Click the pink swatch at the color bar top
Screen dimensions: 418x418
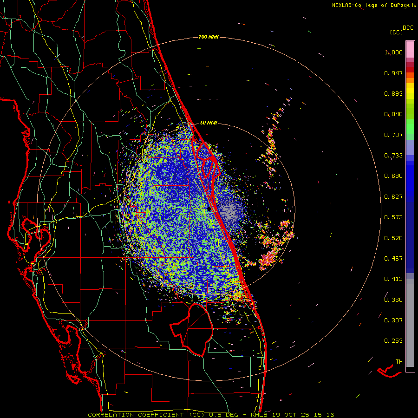point(410,49)
